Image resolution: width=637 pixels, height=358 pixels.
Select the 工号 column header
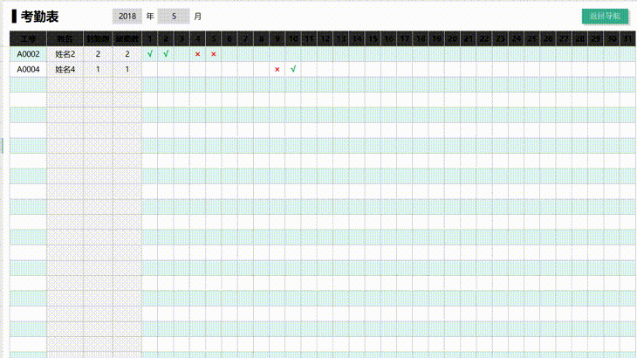click(28, 39)
